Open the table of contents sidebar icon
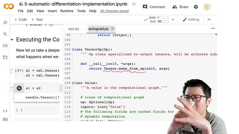239x134 pixels. [5, 22]
